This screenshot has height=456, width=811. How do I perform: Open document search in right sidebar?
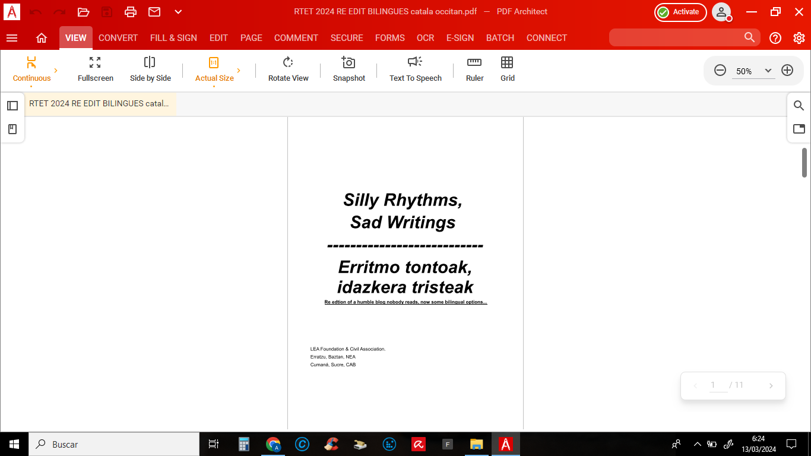[799, 106]
